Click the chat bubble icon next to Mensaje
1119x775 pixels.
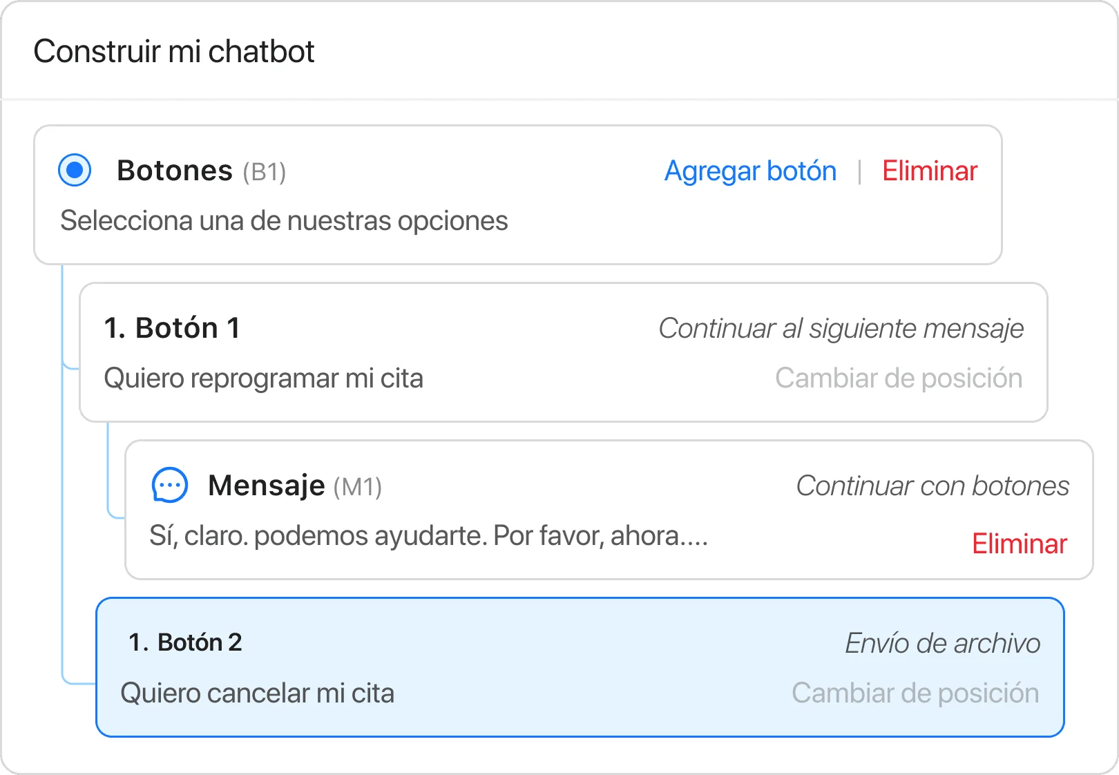tap(169, 485)
